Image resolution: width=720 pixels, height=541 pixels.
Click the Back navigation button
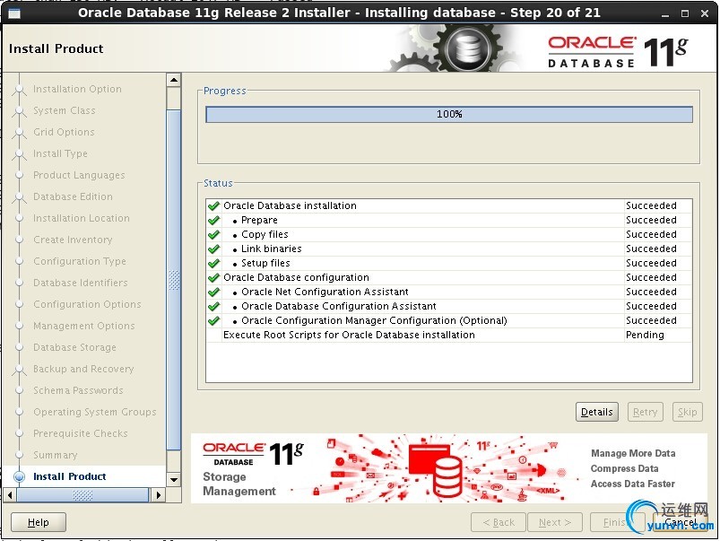499,522
